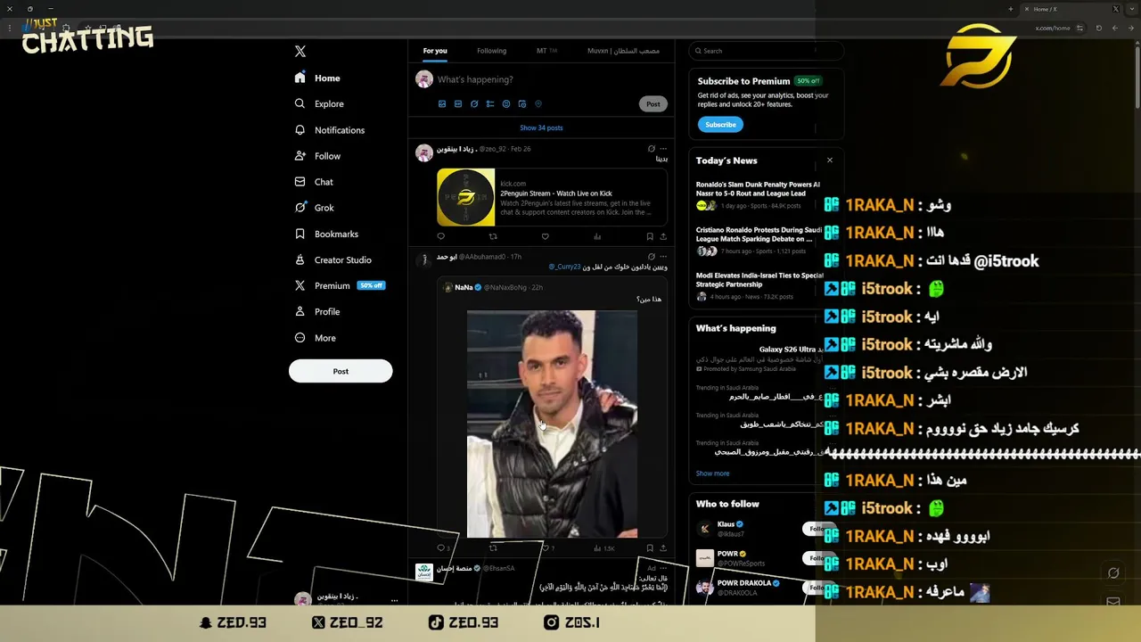Reply to the @zeo_92 post
Screen dimensions: 1141x642
click(x=440, y=236)
